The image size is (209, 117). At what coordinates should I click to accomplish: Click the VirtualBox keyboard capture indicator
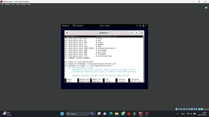pyautogui.click(x=202, y=109)
